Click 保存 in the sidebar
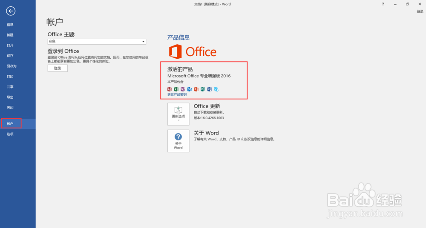 tap(10, 56)
